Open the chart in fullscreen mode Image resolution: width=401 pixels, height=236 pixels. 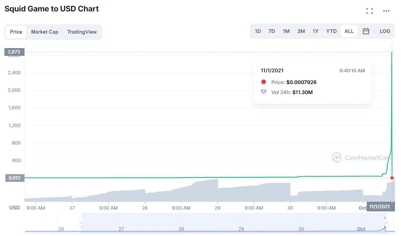tap(369, 11)
